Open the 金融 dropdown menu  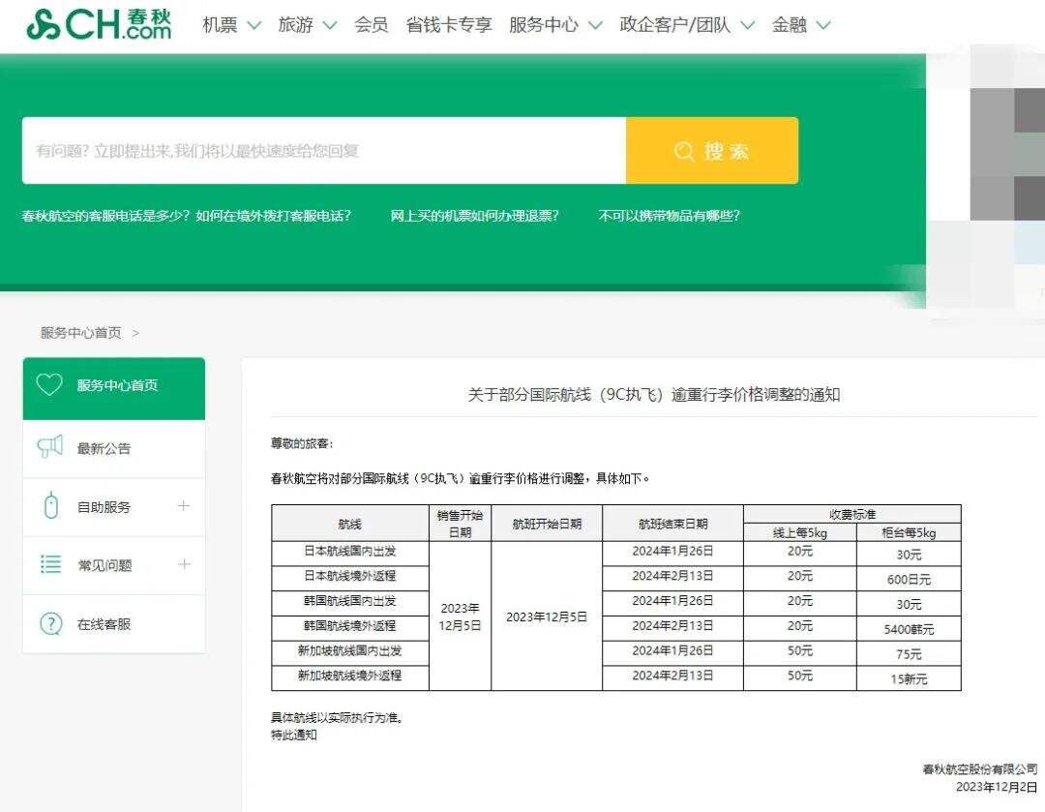click(x=800, y=25)
